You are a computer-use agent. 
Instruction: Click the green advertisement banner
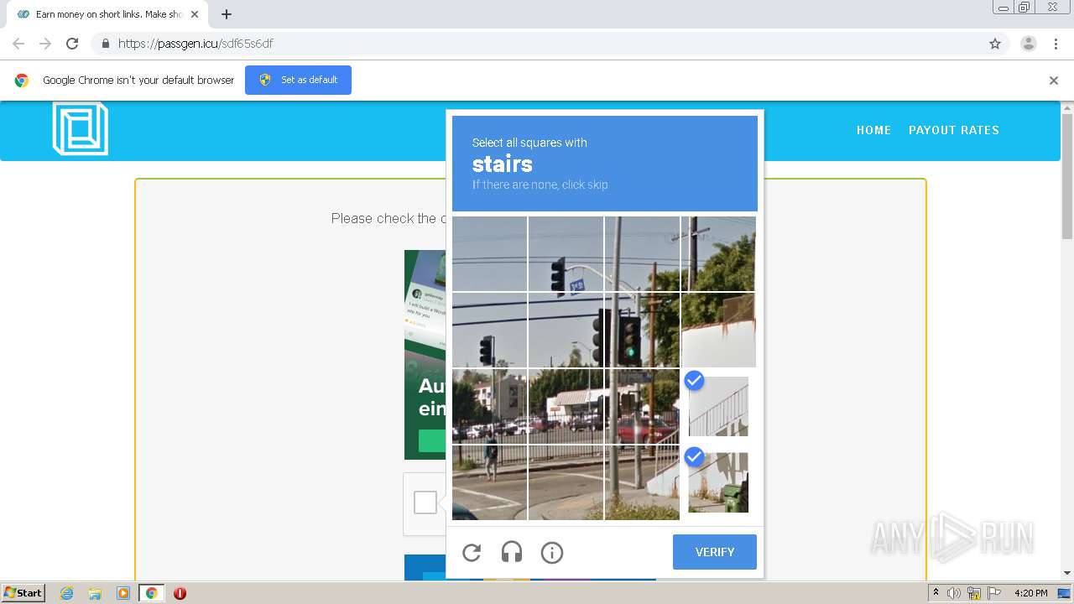click(x=425, y=354)
